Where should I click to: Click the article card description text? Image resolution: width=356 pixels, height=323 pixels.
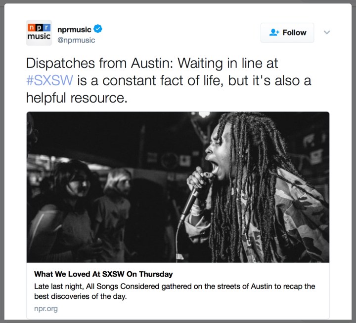tap(175, 291)
